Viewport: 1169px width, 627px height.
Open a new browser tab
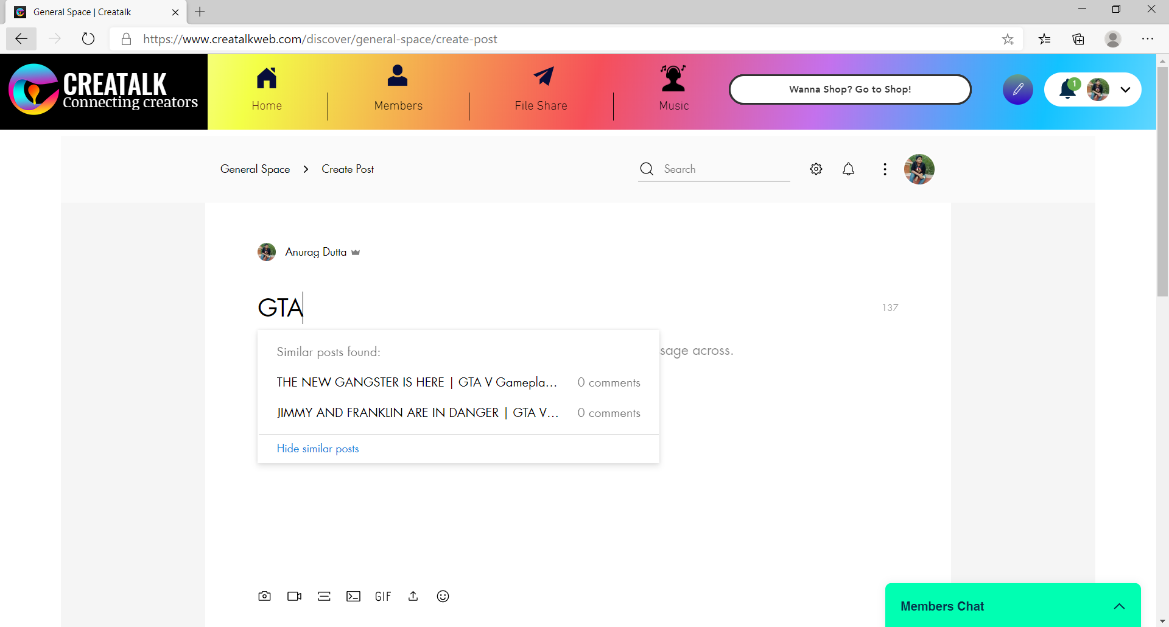pos(200,12)
